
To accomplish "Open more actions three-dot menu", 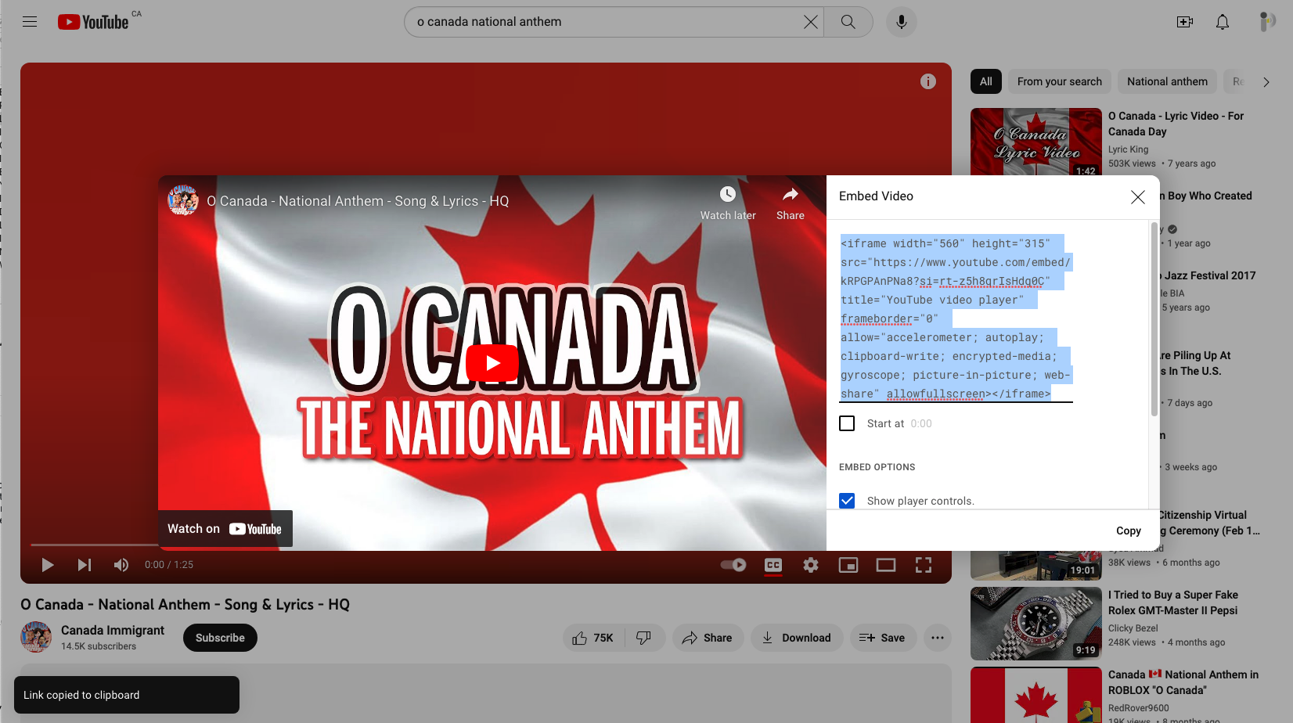I will coord(938,638).
